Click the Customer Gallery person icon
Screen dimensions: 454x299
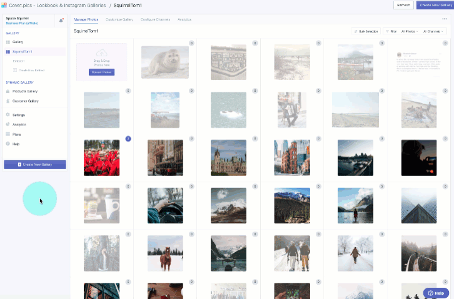tap(8, 101)
